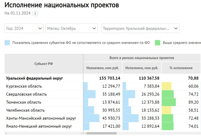Click the Субъект РФ column header
The height and width of the screenshot is (137, 201).
click(44, 64)
